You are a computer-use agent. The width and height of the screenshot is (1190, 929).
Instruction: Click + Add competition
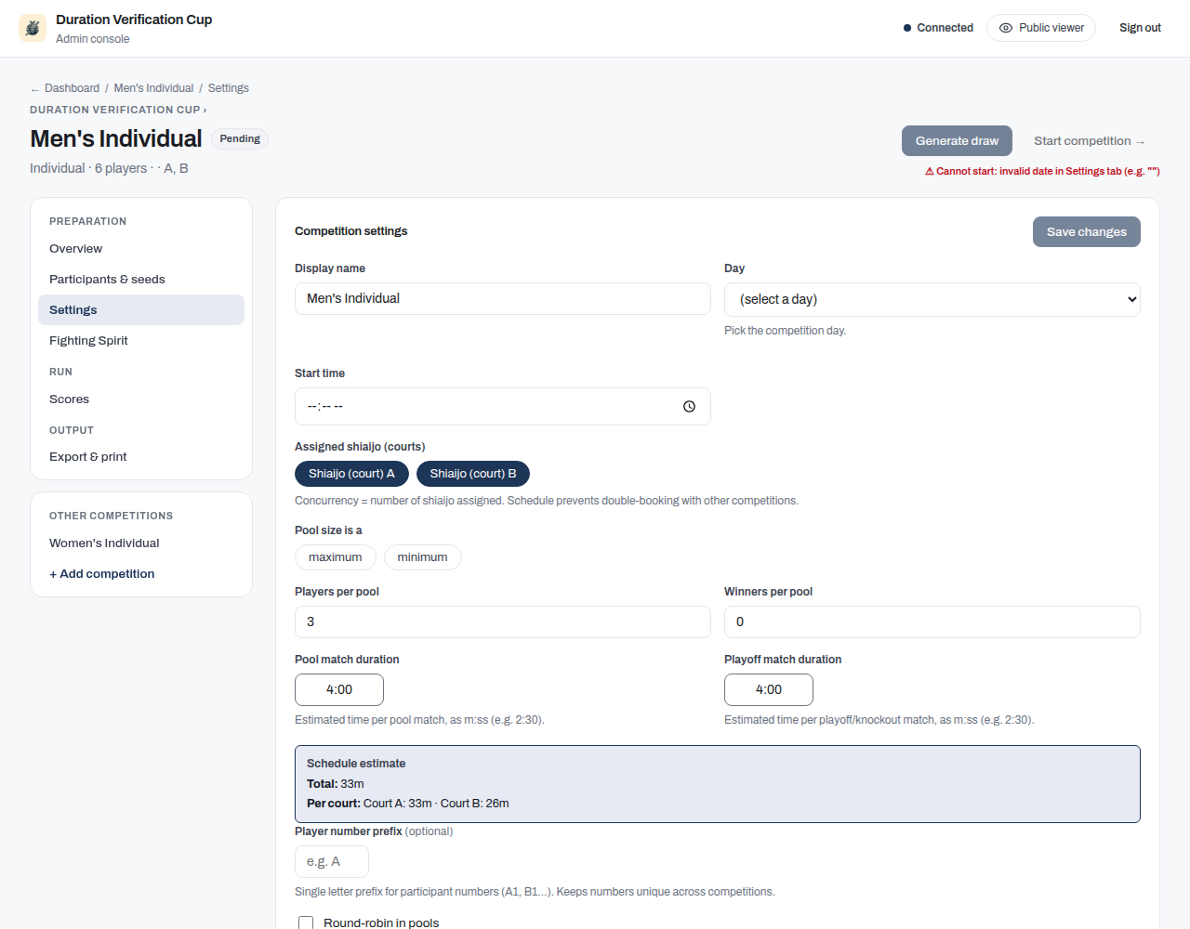click(x=141, y=574)
